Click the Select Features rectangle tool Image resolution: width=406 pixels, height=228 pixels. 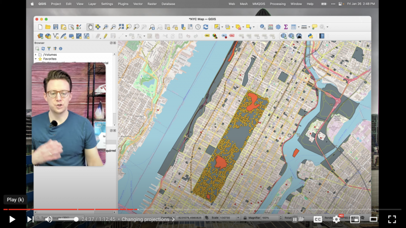click(217, 27)
